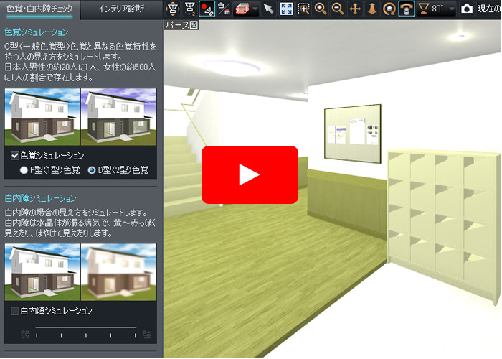This screenshot has height=359, width=502.
Task: Expand the floor layers icon dropdown arrow
Action: [255, 9]
